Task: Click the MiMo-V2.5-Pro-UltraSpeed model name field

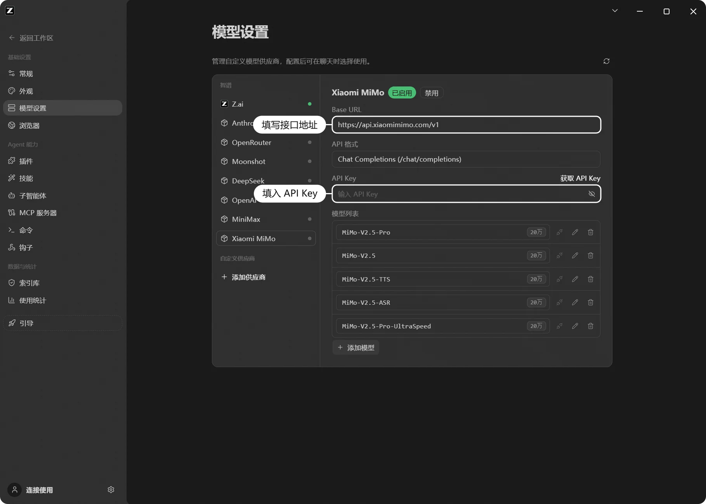Action: point(443,326)
